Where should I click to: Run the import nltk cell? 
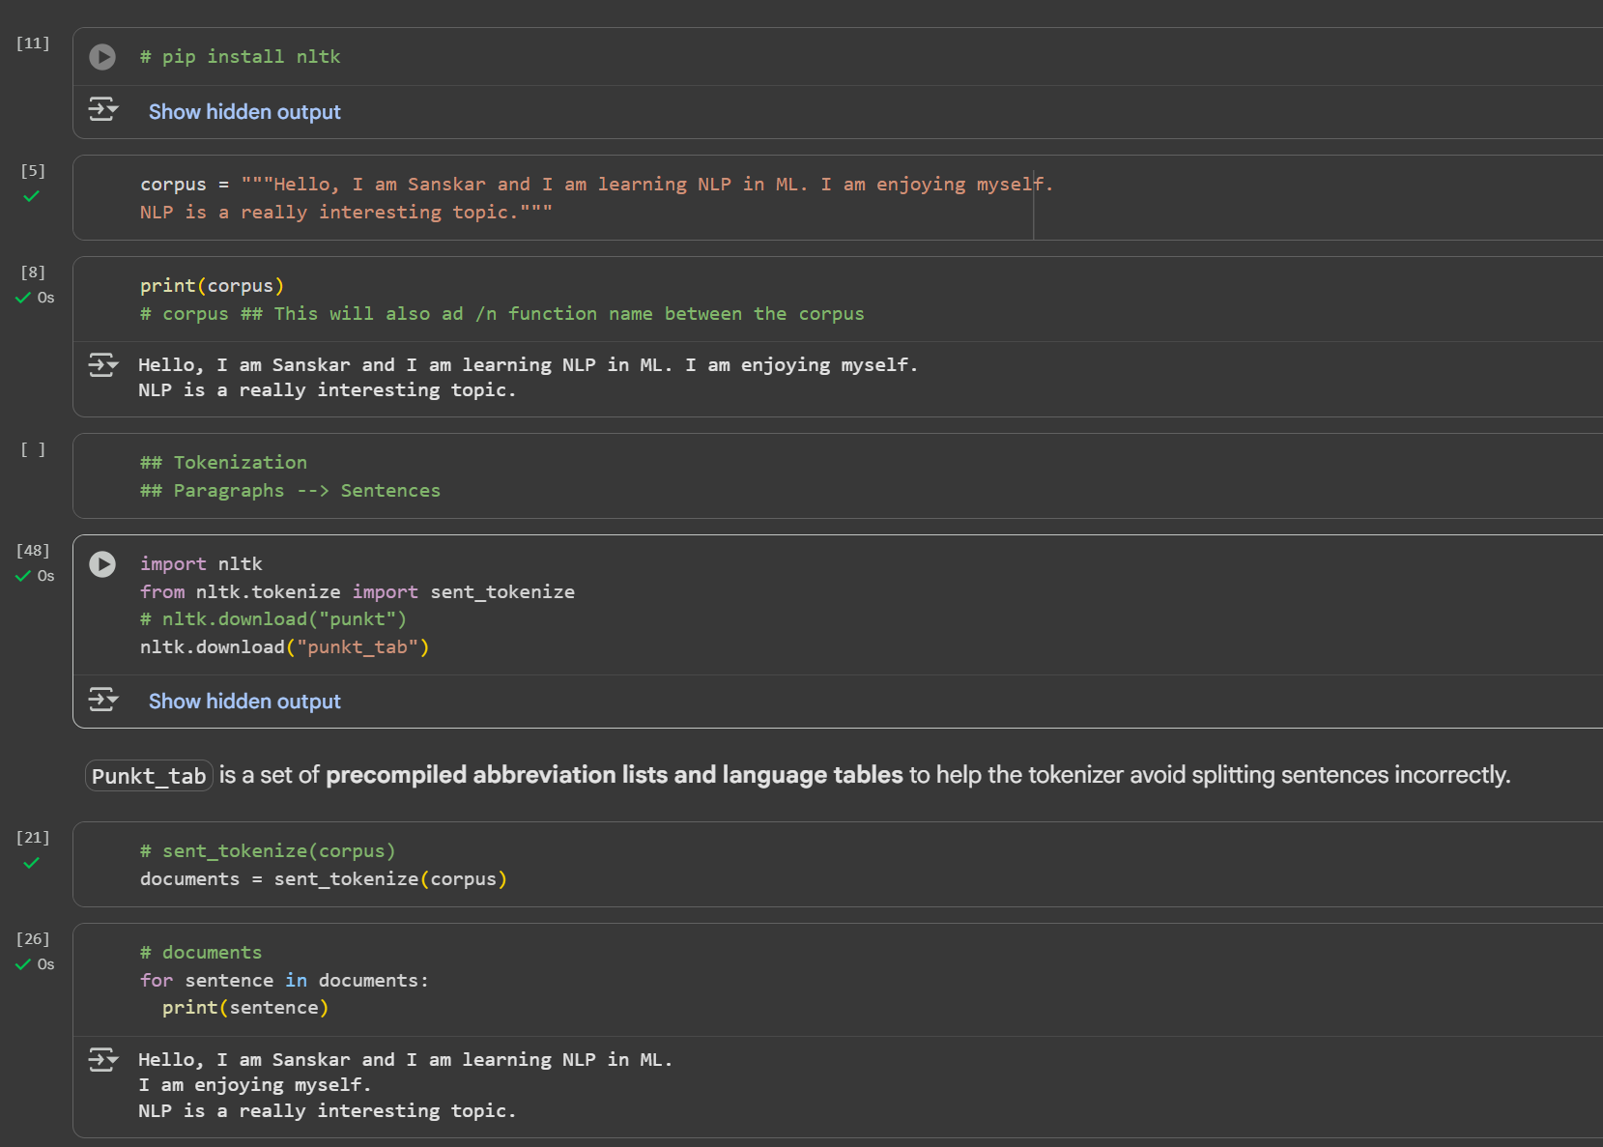(x=102, y=564)
